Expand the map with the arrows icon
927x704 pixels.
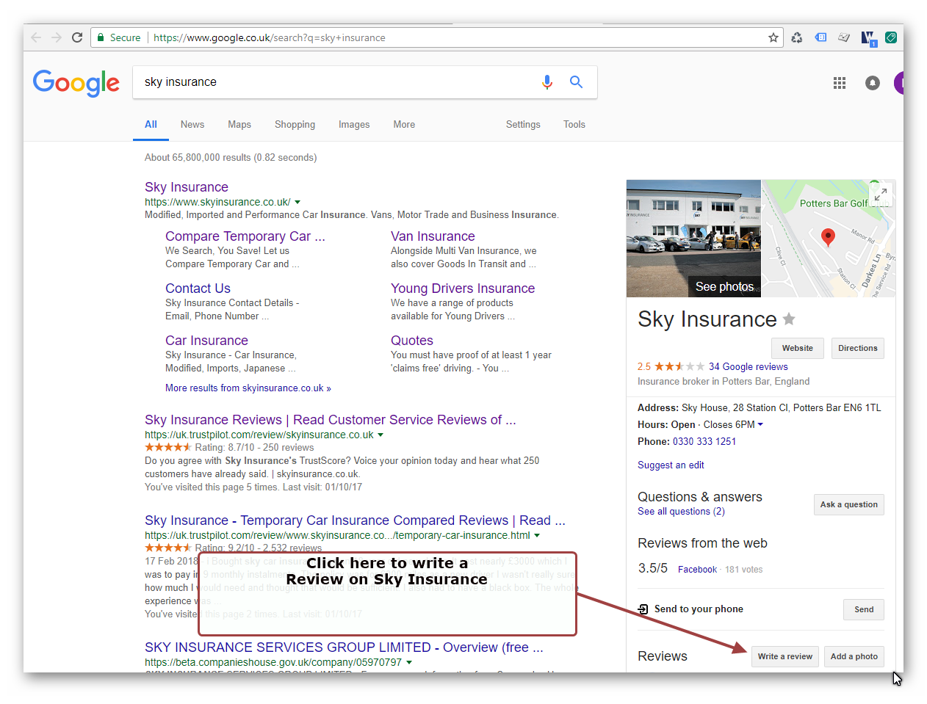(x=881, y=195)
